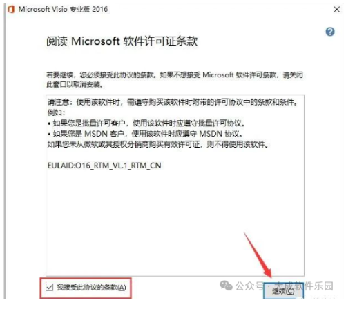Click the 我接受此协议的条款(A) label text
The height and width of the screenshot is (318, 346).
(x=91, y=288)
